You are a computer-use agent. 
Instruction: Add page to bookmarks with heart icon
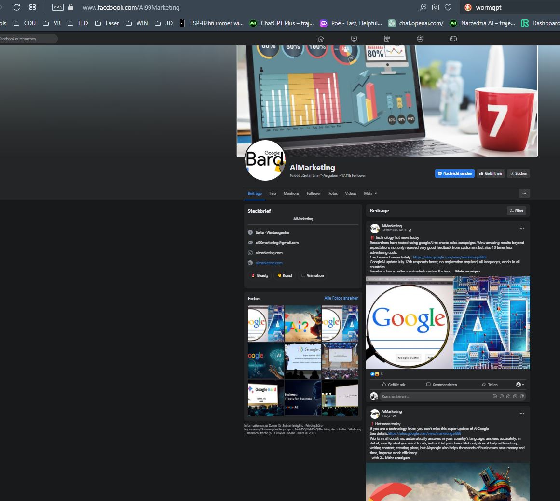click(x=448, y=7)
